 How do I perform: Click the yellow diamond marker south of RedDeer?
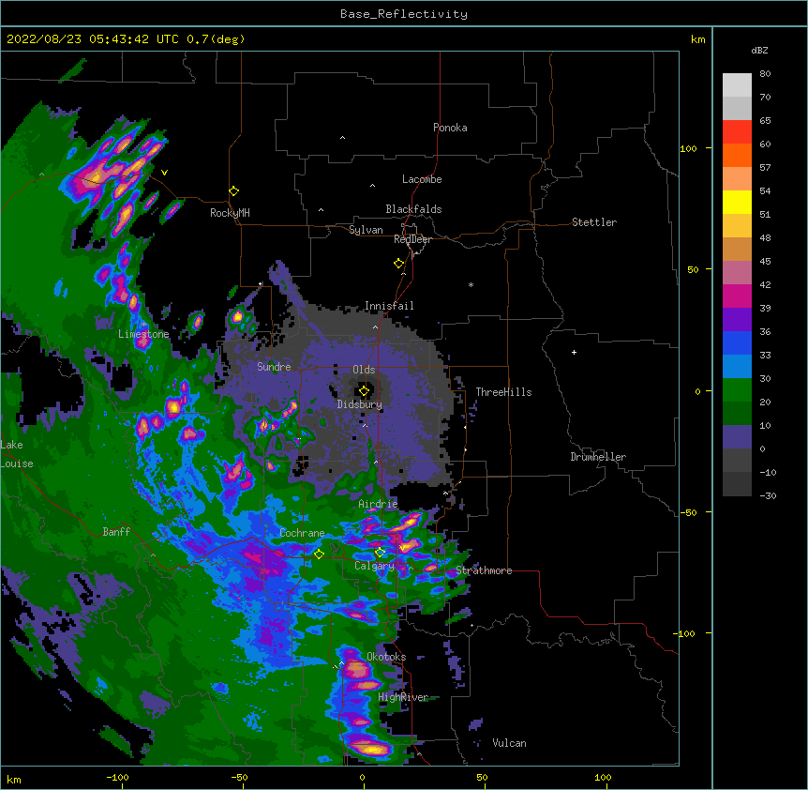click(398, 264)
